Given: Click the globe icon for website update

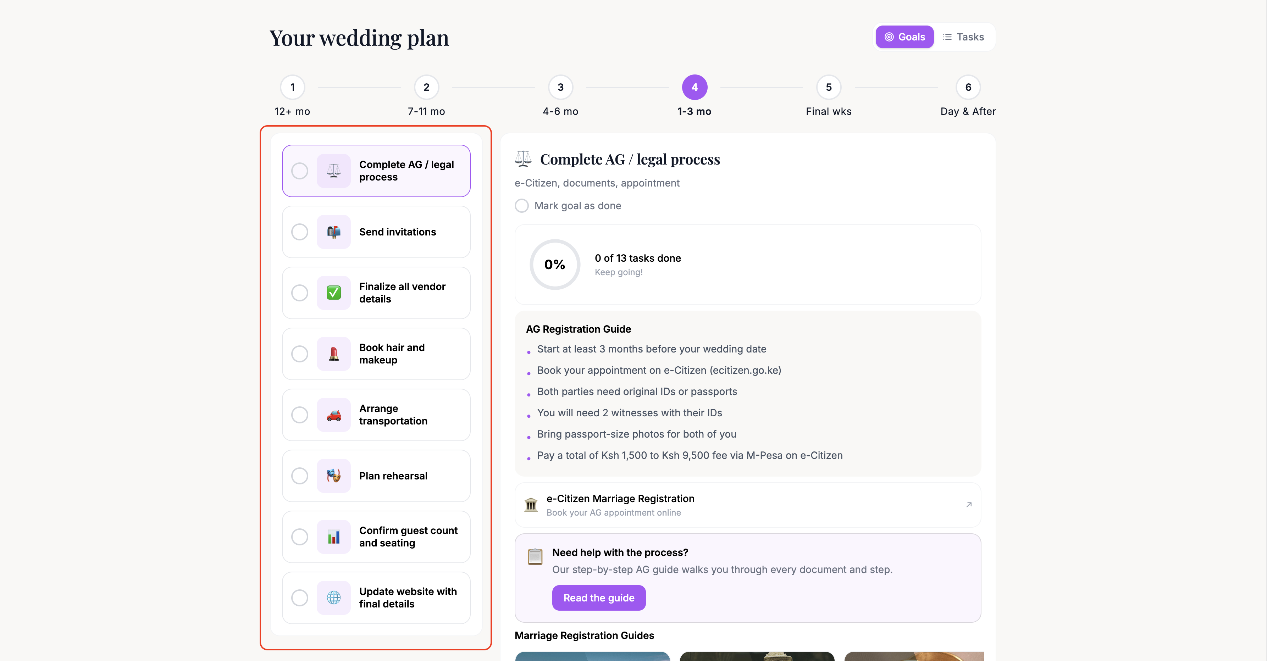Looking at the screenshot, I should [x=333, y=598].
